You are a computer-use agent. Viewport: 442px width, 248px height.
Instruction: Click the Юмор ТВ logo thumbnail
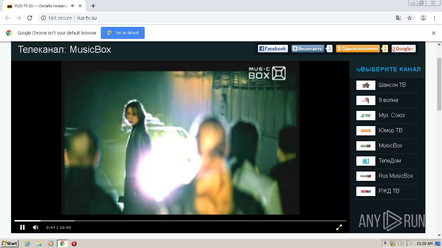point(366,131)
